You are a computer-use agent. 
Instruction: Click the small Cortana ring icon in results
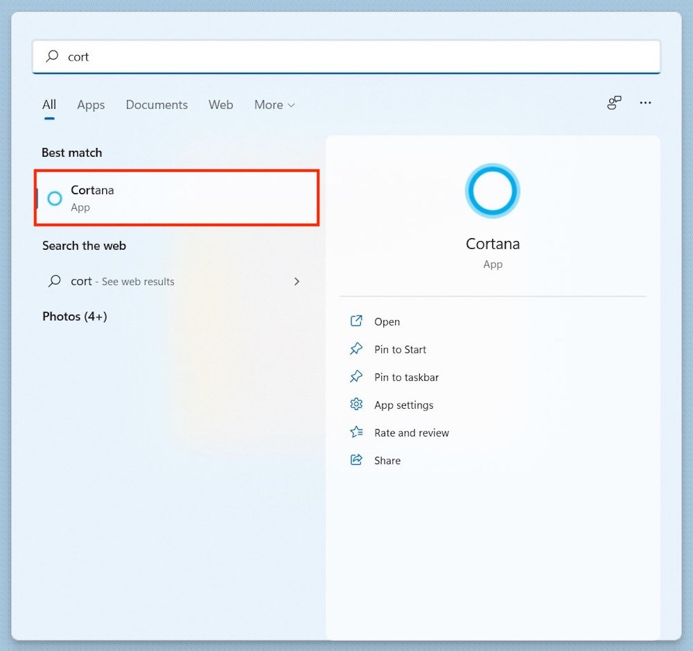click(x=54, y=198)
